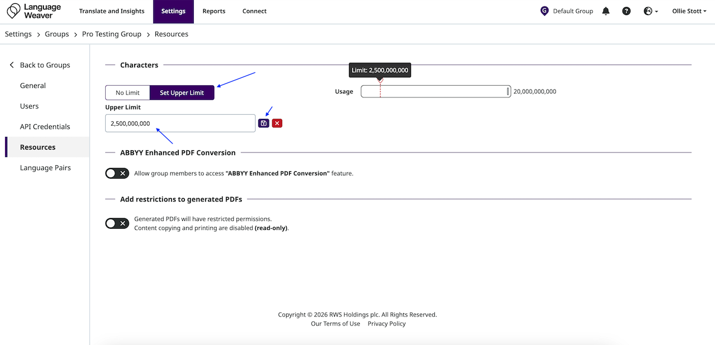Image resolution: width=715 pixels, height=345 pixels.
Task: Click the Default Group pin icon
Action: click(x=544, y=11)
